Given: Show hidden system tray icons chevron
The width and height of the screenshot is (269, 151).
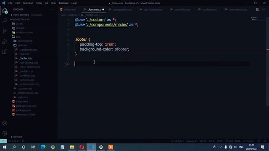Looking at the screenshot, I should pos(221,147).
